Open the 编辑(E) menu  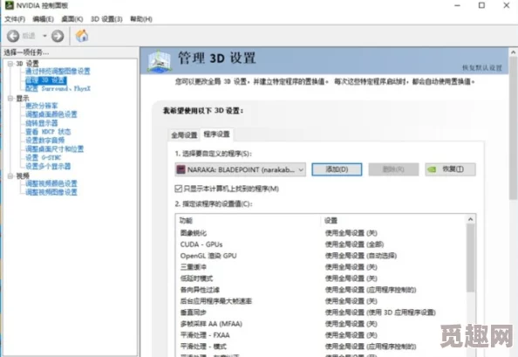tap(43, 19)
